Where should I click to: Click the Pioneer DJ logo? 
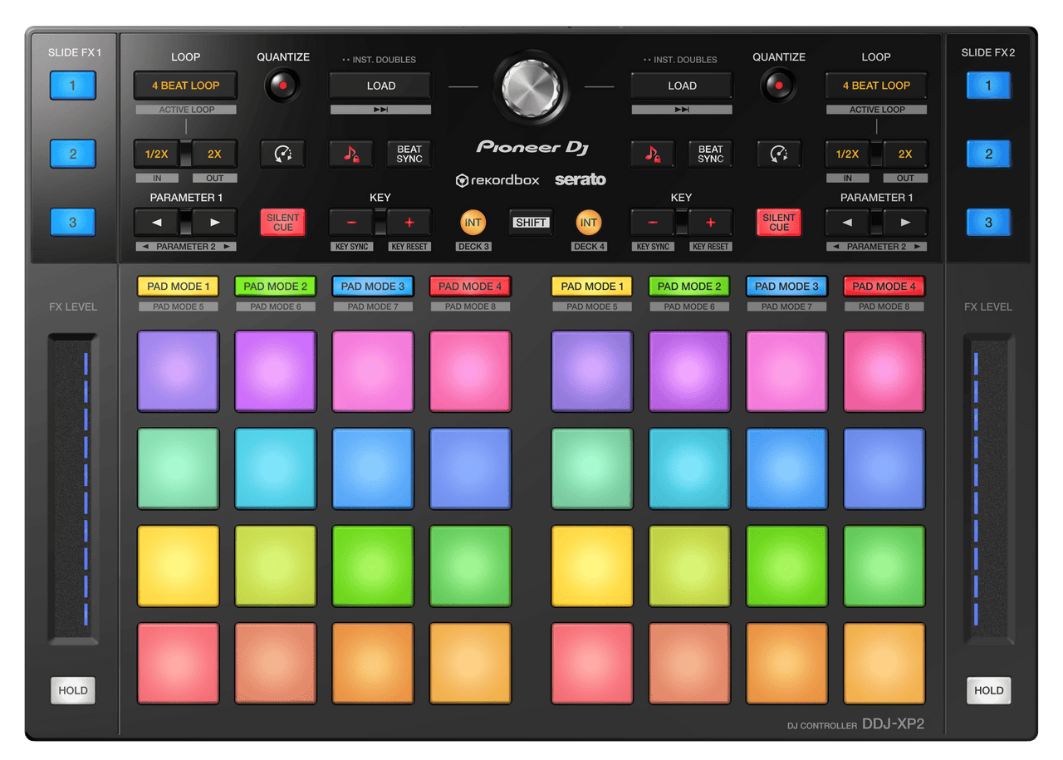[x=531, y=147]
